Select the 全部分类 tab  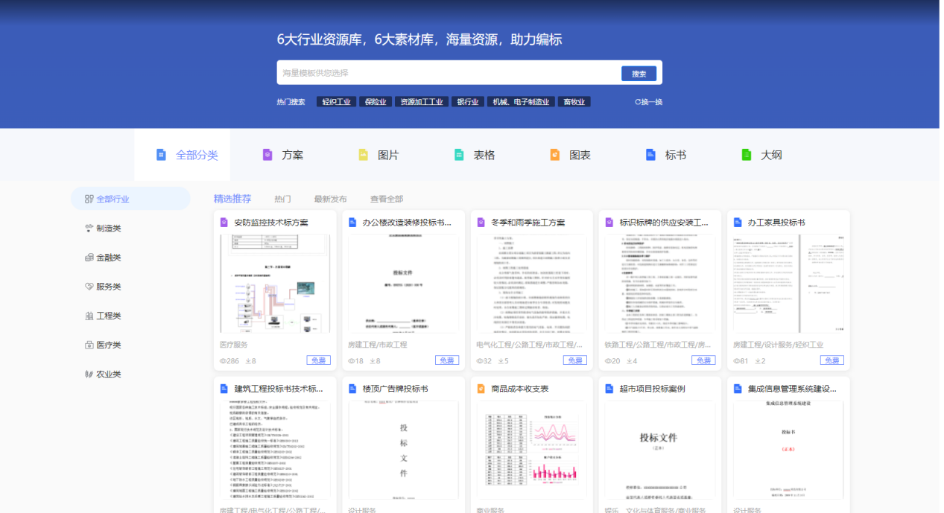click(x=187, y=155)
